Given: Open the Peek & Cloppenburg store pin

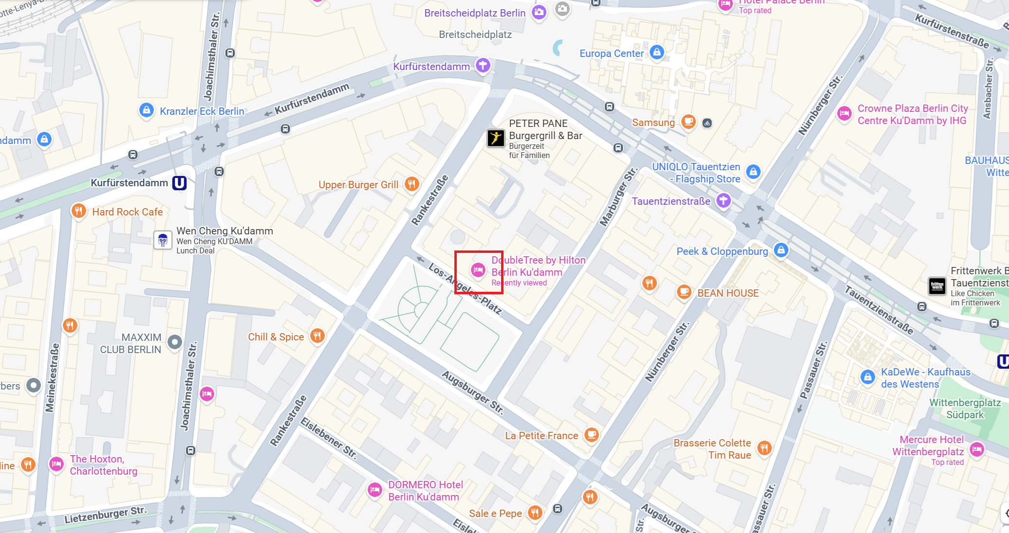Looking at the screenshot, I should [x=781, y=251].
